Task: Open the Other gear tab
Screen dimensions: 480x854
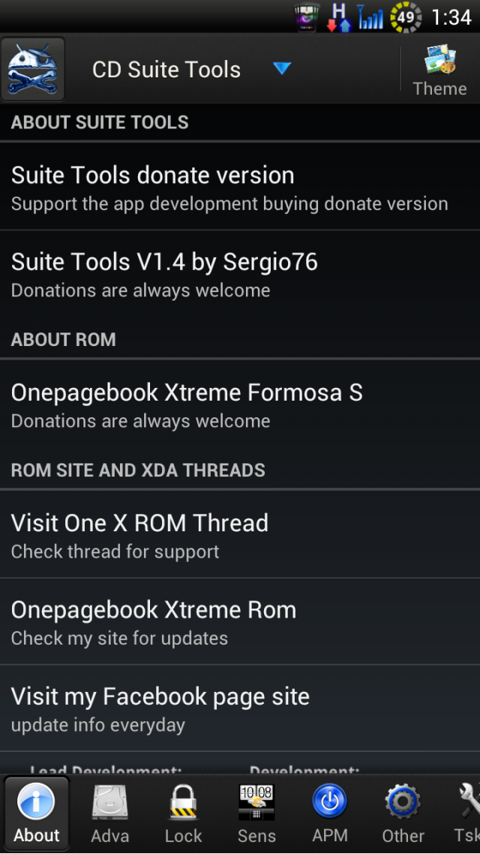Action: (403, 813)
